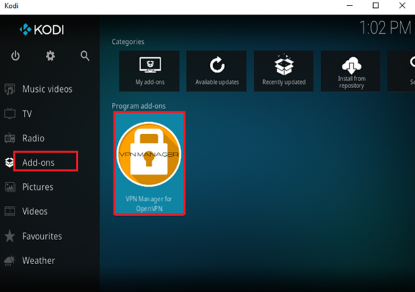Open the My add-ons category
The height and width of the screenshot is (292, 415).
click(149, 71)
